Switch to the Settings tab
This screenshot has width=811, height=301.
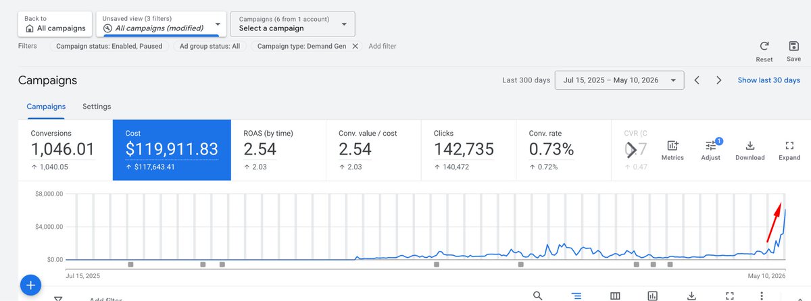pyautogui.click(x=97, y=107)
